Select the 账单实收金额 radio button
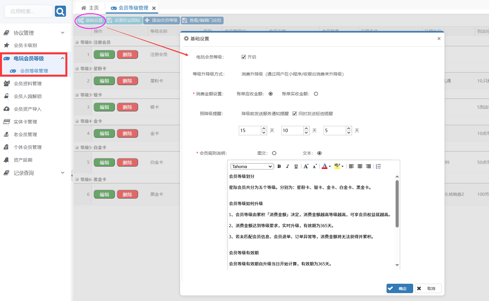The height and width of the screenshot is (301, 489). [316, 94]
